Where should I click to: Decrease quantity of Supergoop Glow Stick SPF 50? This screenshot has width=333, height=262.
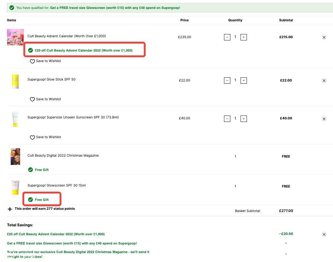tap(227, 81)
